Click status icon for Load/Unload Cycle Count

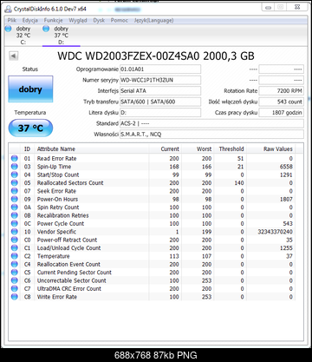[14, 247]
